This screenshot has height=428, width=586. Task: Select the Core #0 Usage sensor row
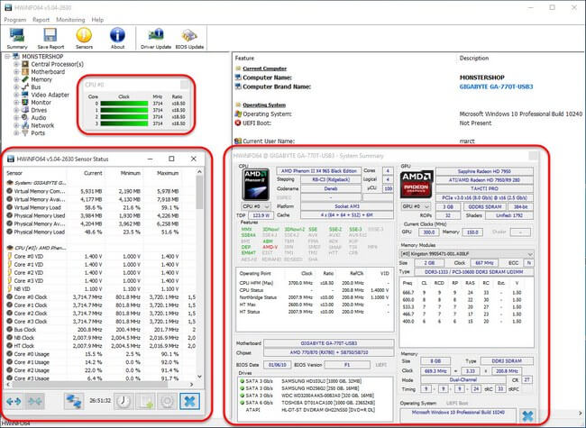pos(100,354)
